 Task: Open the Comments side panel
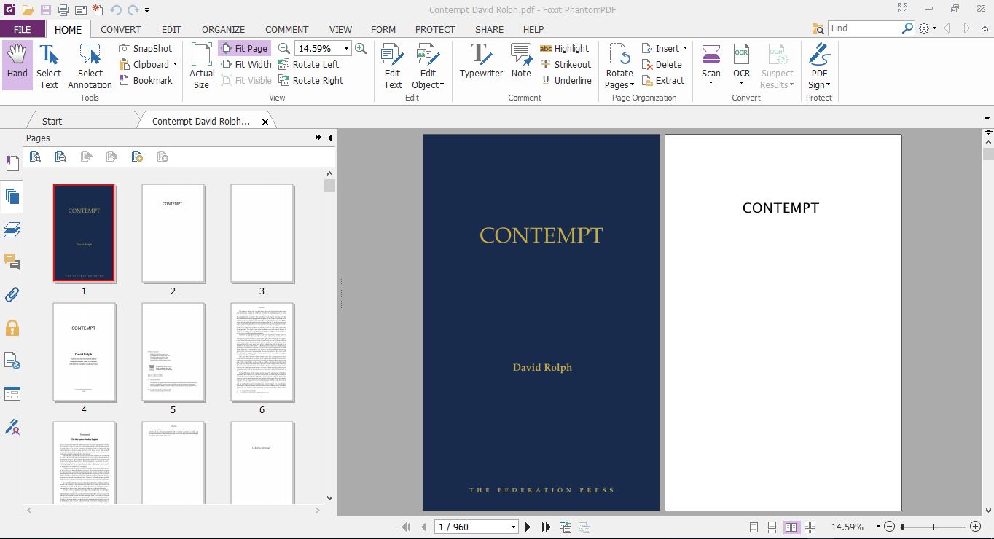tap(12, 262)
